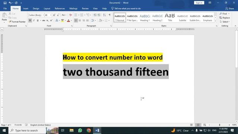Apply superscript formatting
This screenshot has height=134, width=238.
pos(51,20)
